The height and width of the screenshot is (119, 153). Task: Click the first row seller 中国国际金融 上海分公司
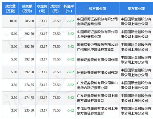point(136,22)
